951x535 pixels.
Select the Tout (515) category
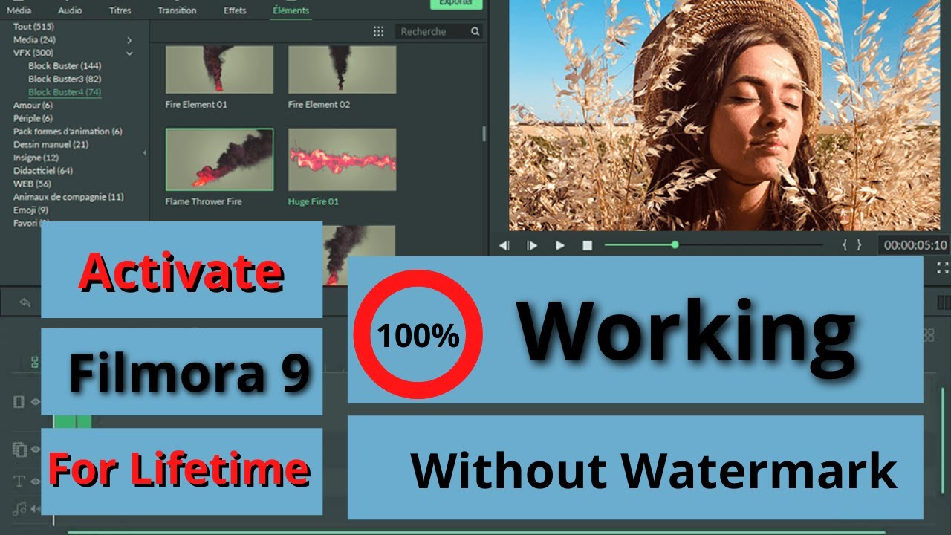(x=33, y=26)
